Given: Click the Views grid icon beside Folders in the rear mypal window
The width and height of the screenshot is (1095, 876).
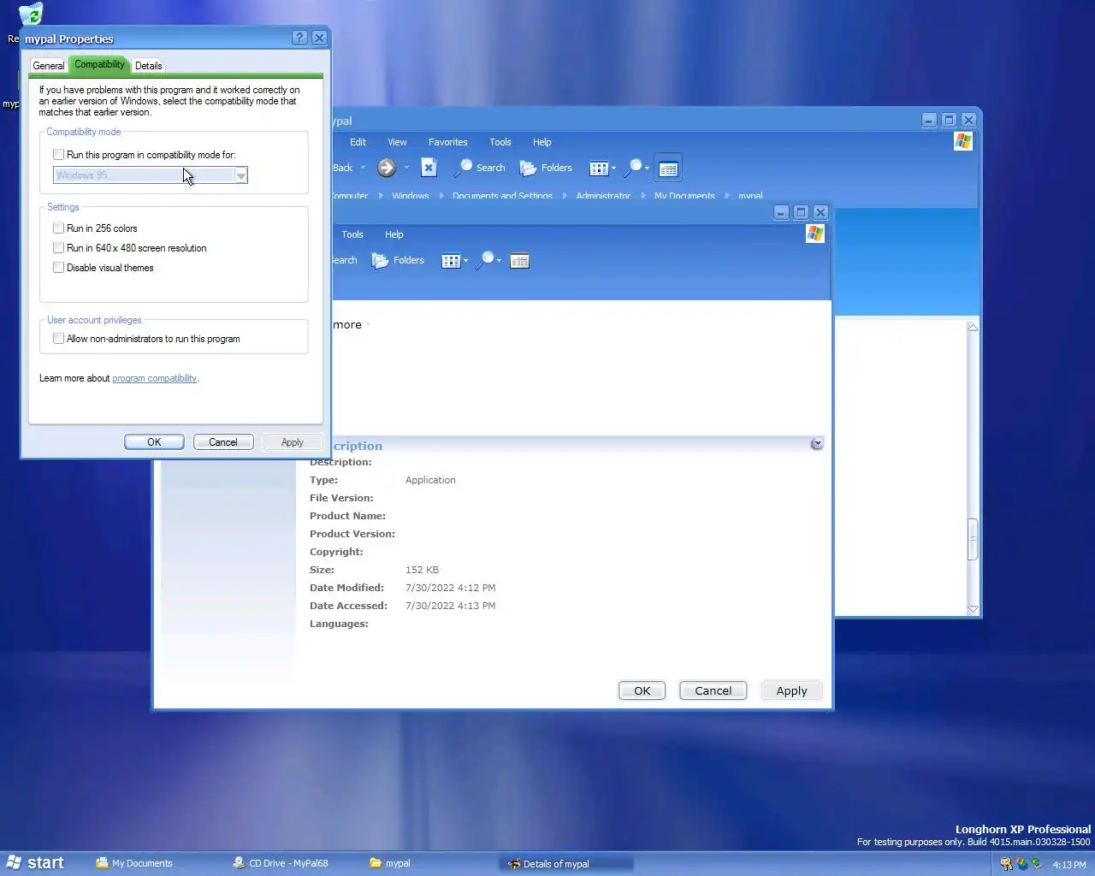Looking at the screenshot, I should point(599,169).
